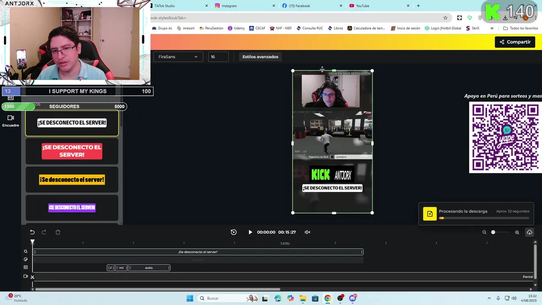
Task: Click the trash delete icon
Action: pyautogui.click(x=58, y=232)
